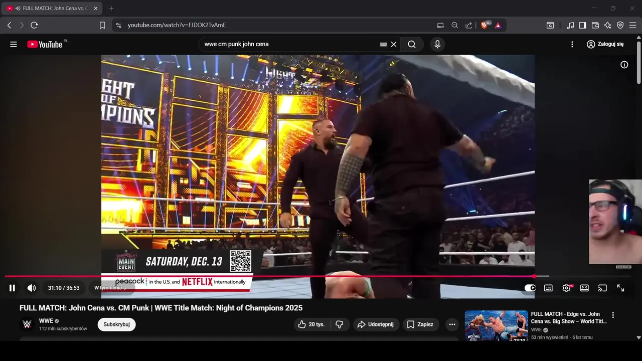Click the address bar URL
The width and height of the screenshot is (642, 361).
coord(177,25)
